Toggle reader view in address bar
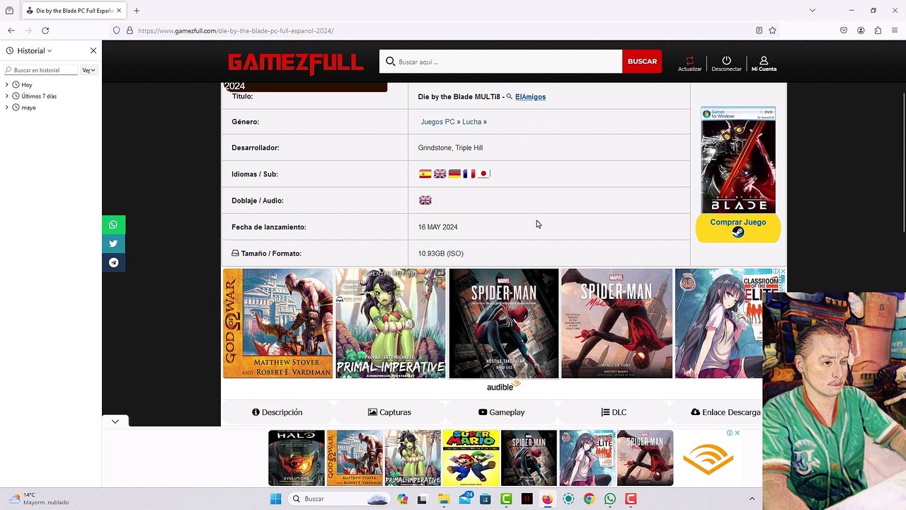 pyautogui.click(x=759, y=30)
